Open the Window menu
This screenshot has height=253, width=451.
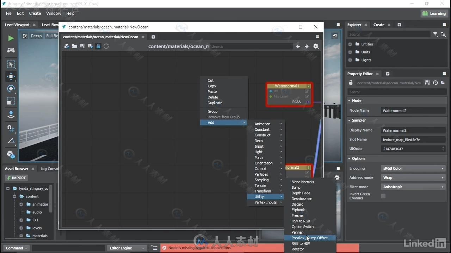click(x=54, y=13)
